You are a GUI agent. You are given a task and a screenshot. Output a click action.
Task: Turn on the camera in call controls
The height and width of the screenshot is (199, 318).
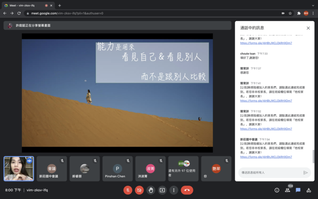tap(139, 190)
